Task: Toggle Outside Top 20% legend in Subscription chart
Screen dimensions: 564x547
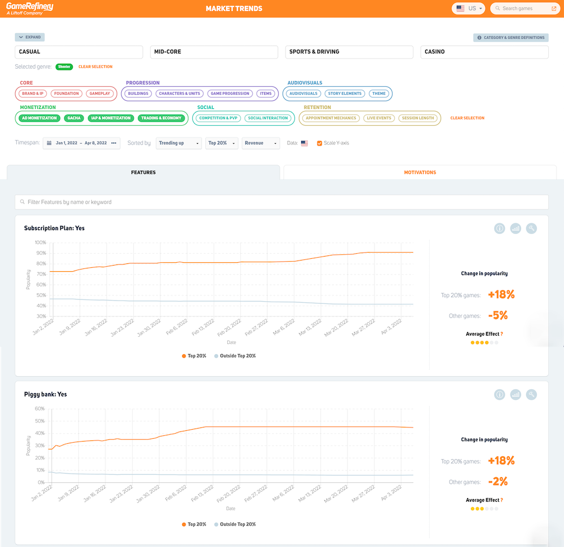Action: [235, 356]
